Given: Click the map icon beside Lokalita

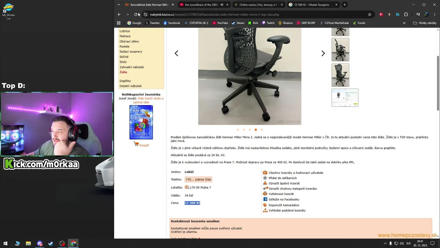Looking at the screenshot, I should pos(187,187).
